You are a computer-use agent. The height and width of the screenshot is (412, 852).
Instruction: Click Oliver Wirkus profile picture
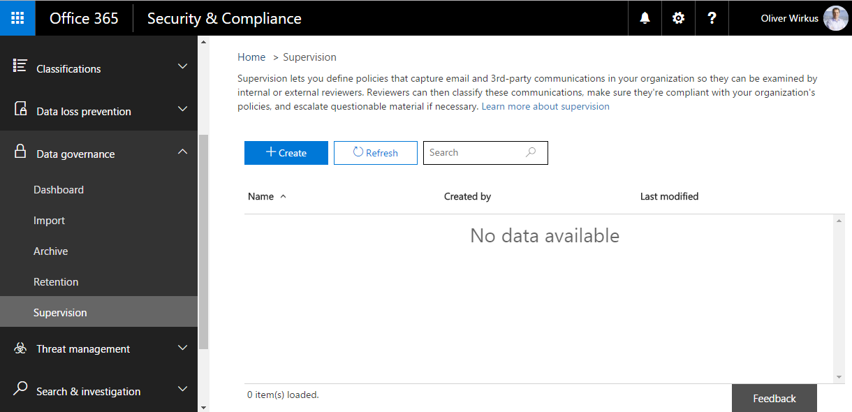836,18
